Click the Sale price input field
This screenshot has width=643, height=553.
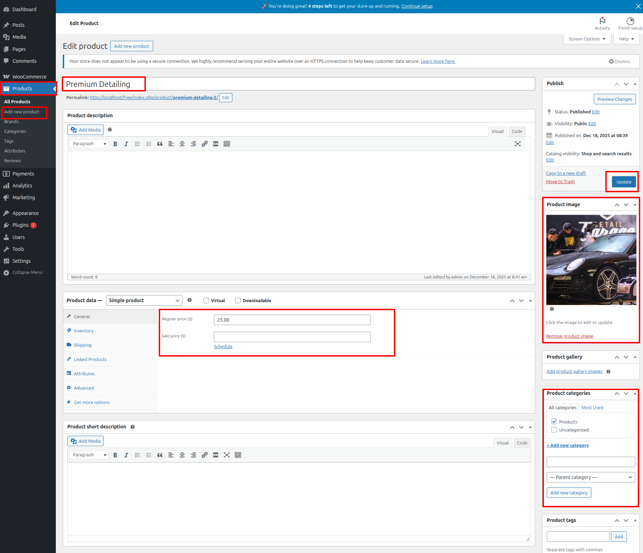[292, 337]
